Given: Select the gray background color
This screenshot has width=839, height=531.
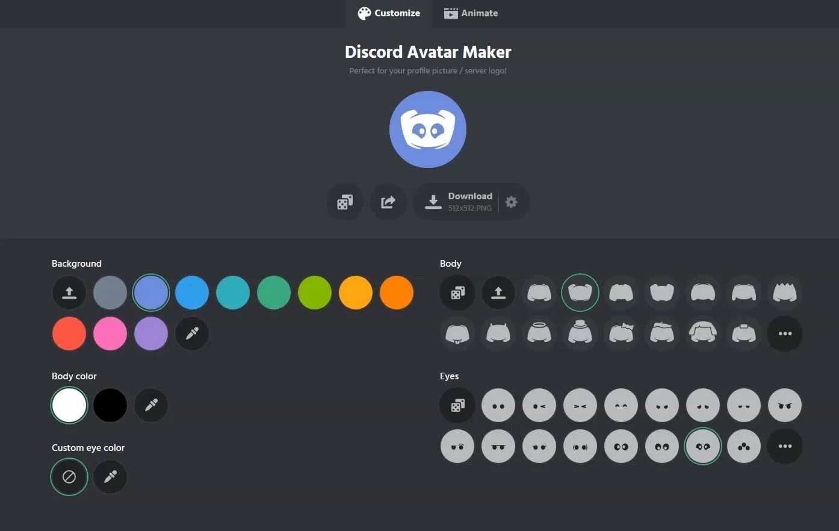Looking at the screenshot, I should pyautogui.click(x=110, y=293).
